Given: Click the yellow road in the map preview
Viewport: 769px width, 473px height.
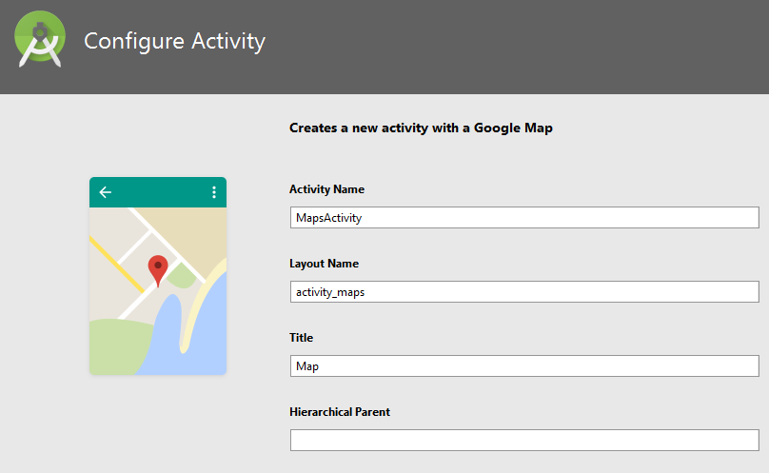Looking at the screenshot, I should (117, 265).
